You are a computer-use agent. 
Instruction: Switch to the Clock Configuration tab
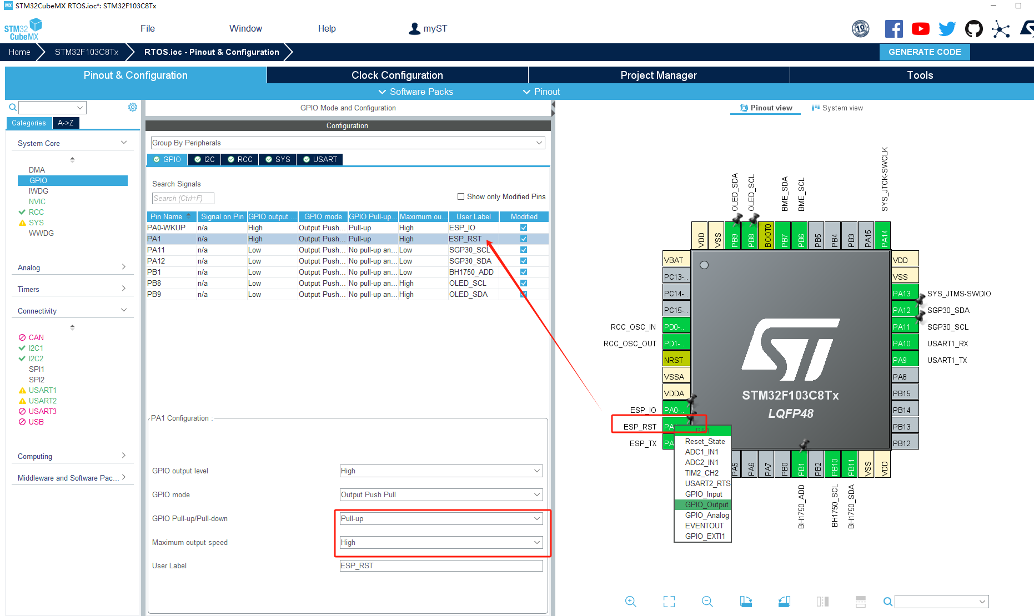click(396, 75)
